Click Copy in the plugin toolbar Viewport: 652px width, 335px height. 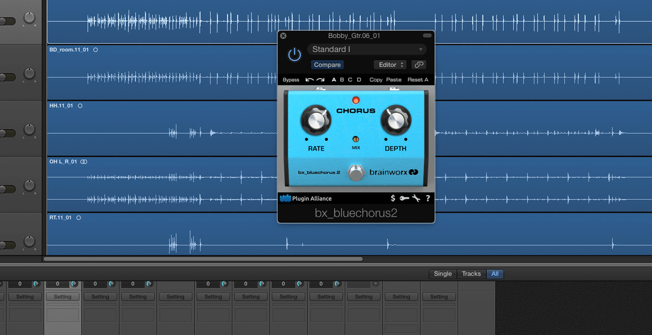click(376, 80)
